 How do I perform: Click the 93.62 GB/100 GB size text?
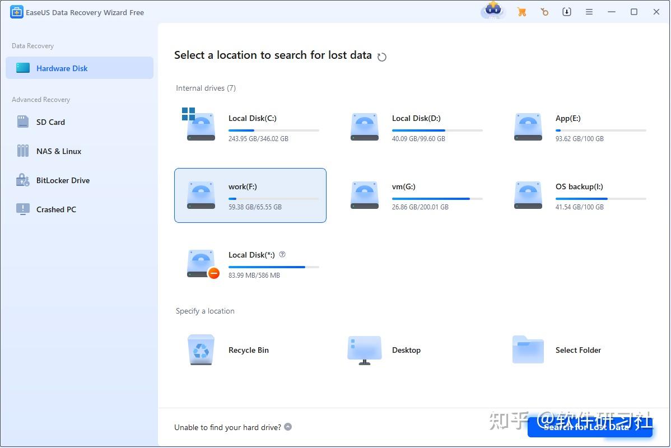(x=579, y=139)
